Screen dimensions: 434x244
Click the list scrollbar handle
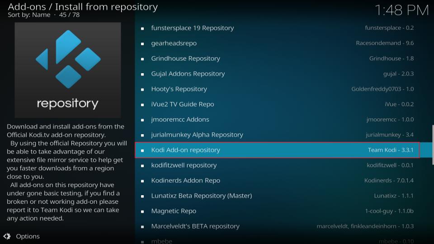point(433,145)
